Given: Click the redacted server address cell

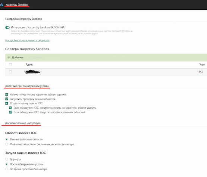Looking at the screenshot, I should click(x=32, y=72).
